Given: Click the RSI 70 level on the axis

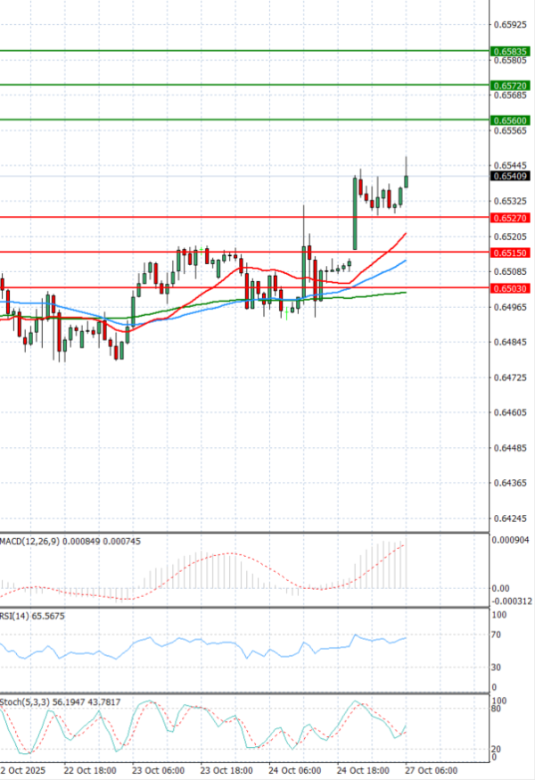Looking at the screenshot, I should [495, 635].
